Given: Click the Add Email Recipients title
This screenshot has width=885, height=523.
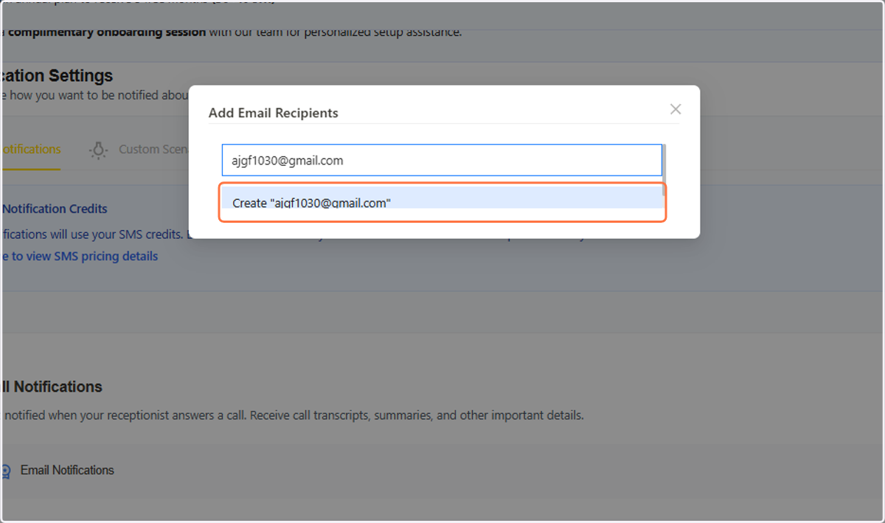Looking at the screenshot, I should click(273, 113).
